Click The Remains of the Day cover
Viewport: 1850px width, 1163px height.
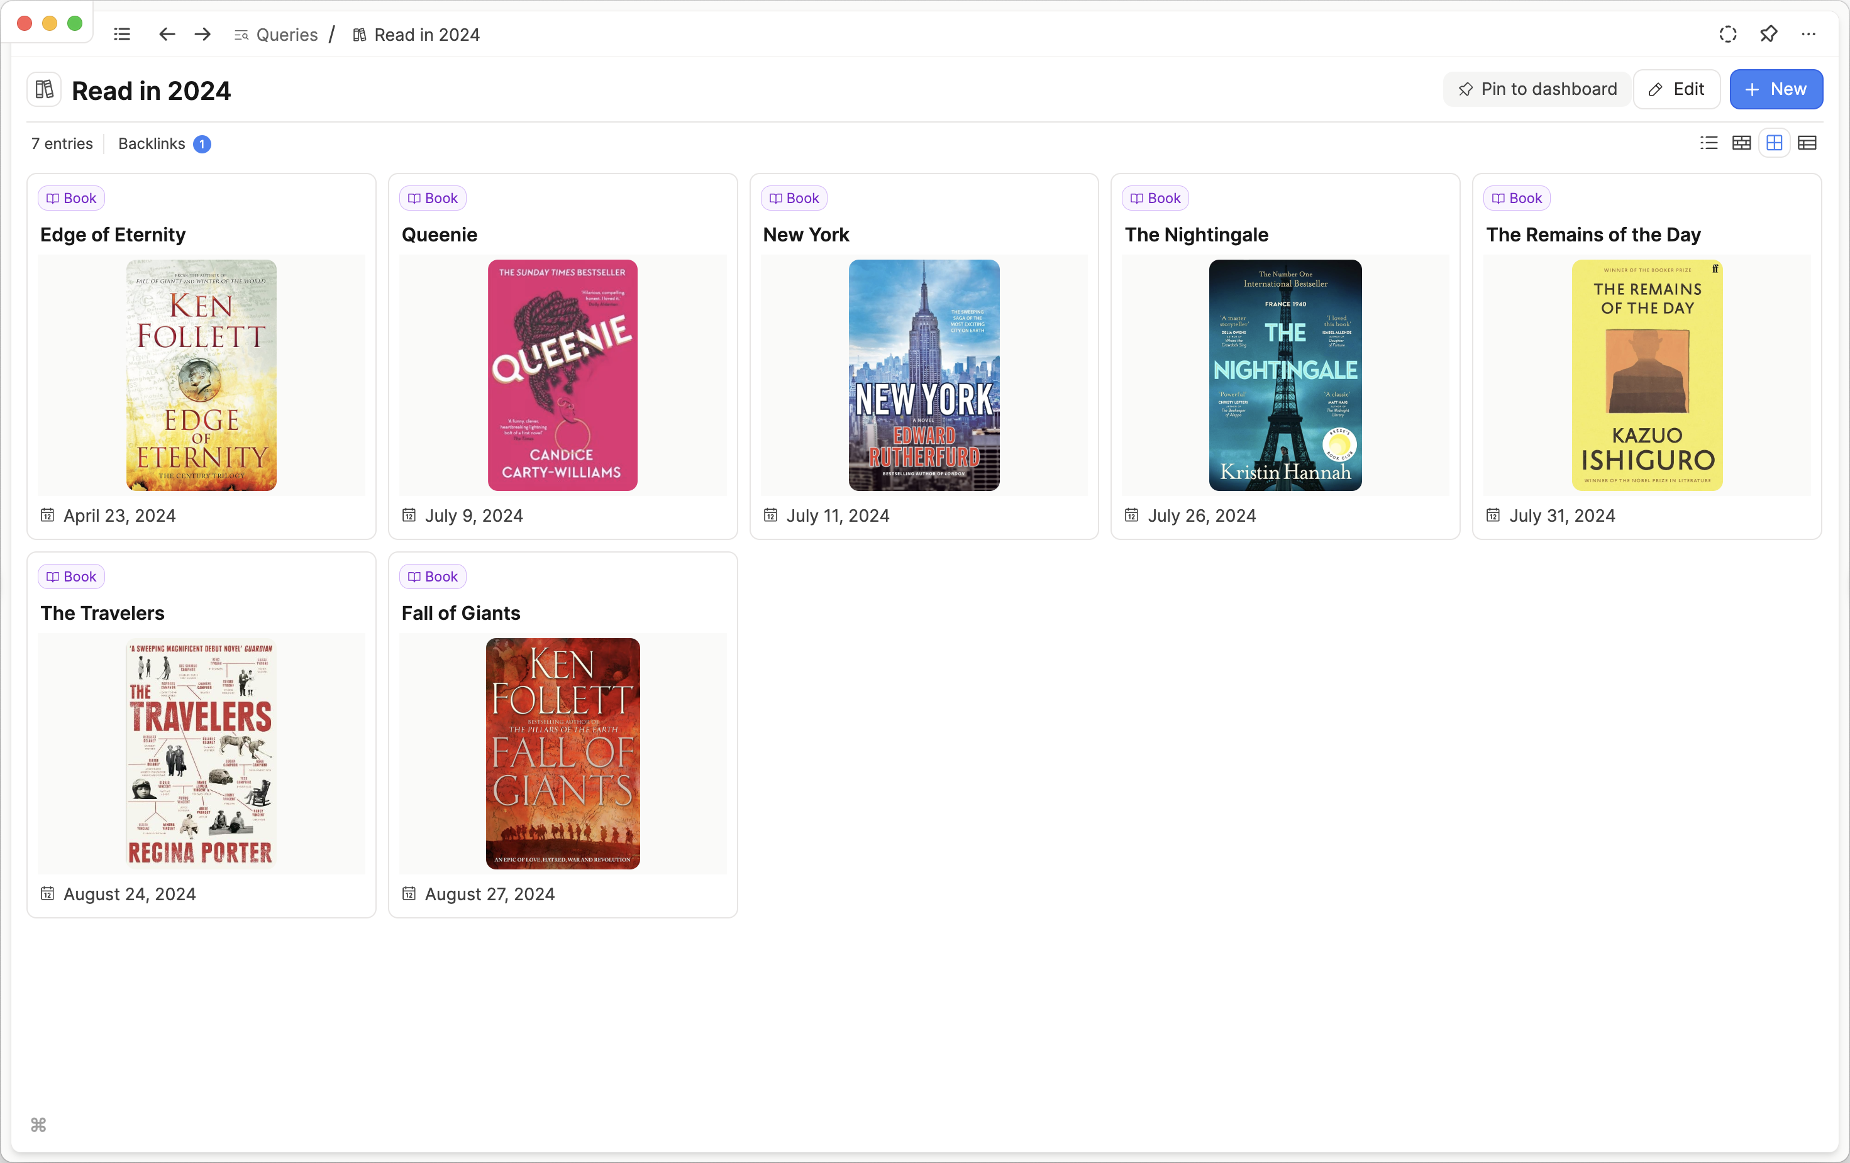point(1647,375)
